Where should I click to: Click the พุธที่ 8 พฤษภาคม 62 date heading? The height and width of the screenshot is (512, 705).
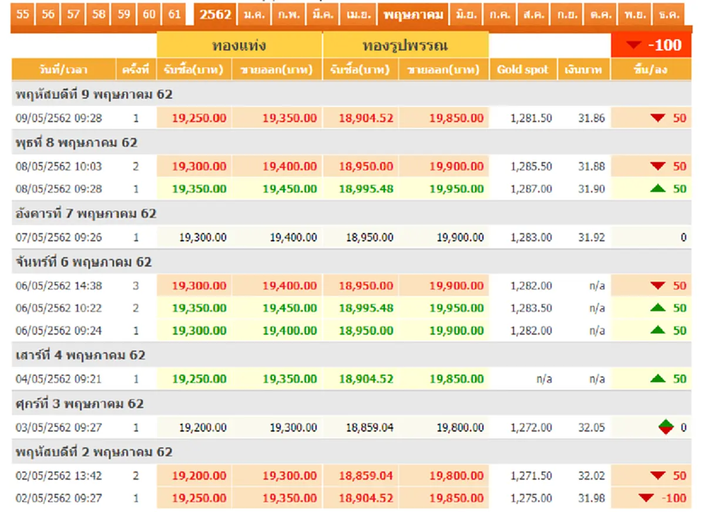(x=76, y=143)
